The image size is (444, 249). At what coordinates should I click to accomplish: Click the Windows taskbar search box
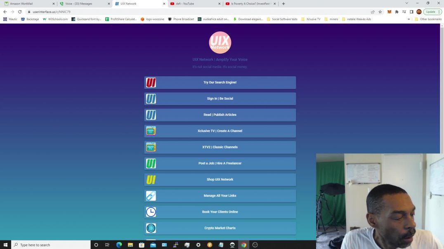51,245
